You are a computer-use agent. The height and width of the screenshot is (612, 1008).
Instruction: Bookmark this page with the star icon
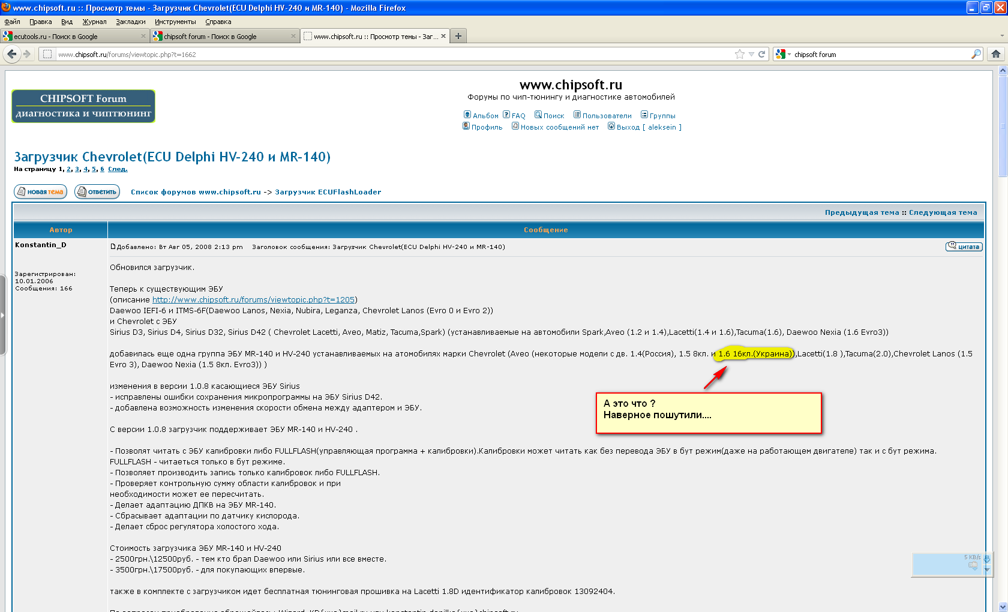click(740, 54)
